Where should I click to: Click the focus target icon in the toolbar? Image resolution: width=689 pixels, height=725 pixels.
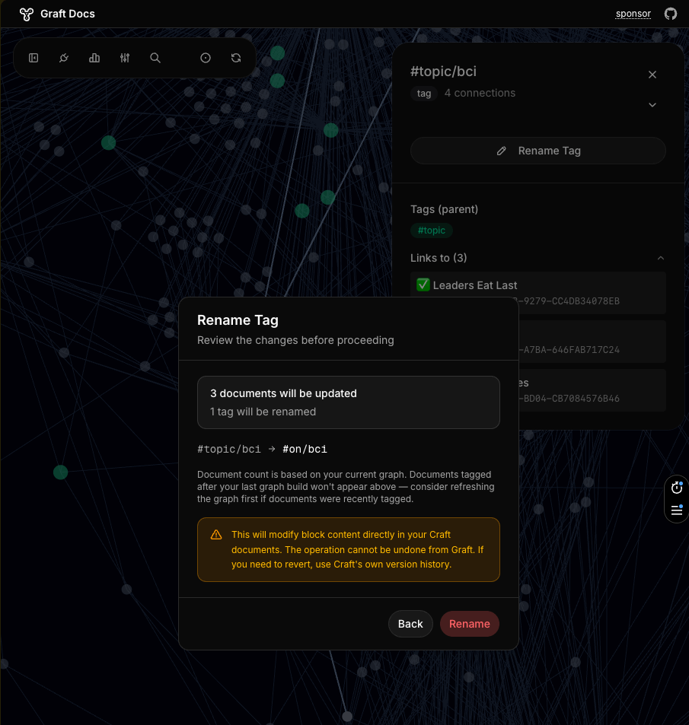(x=206, y=58)
